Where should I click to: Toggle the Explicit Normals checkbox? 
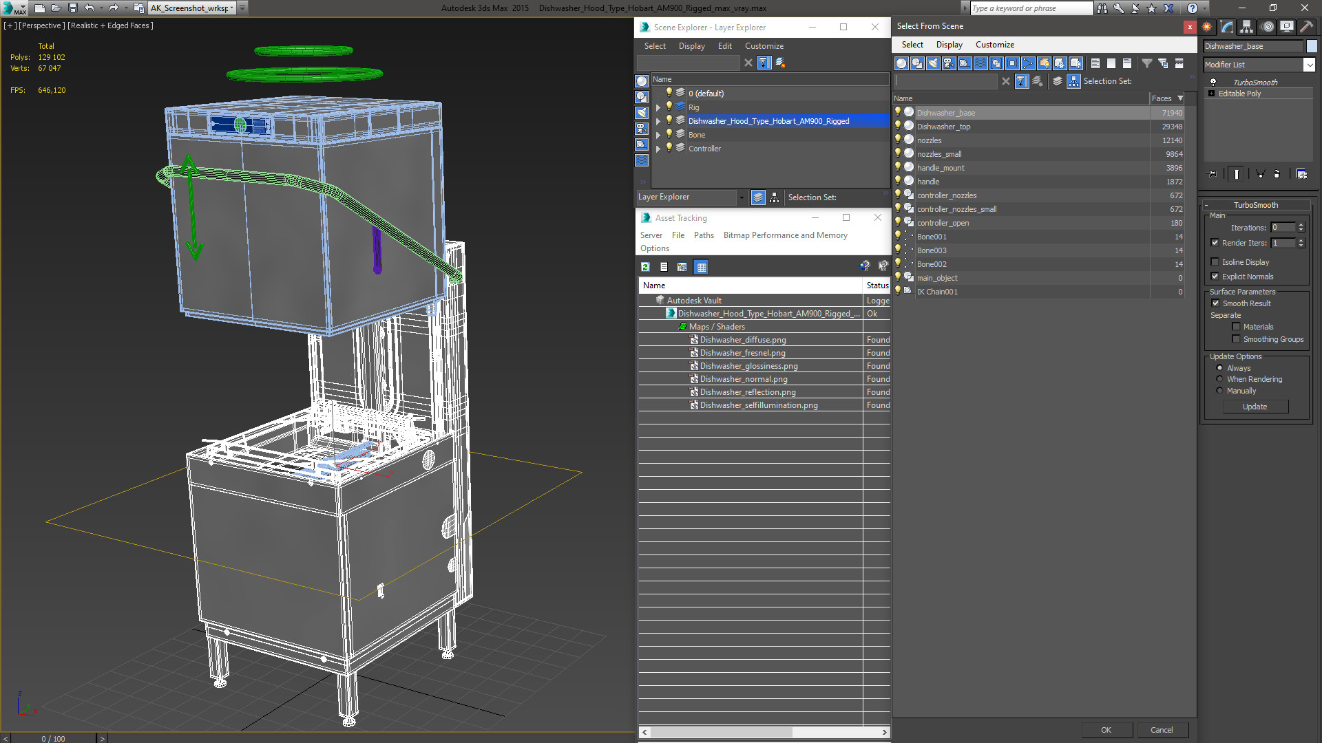(1215, 277)
